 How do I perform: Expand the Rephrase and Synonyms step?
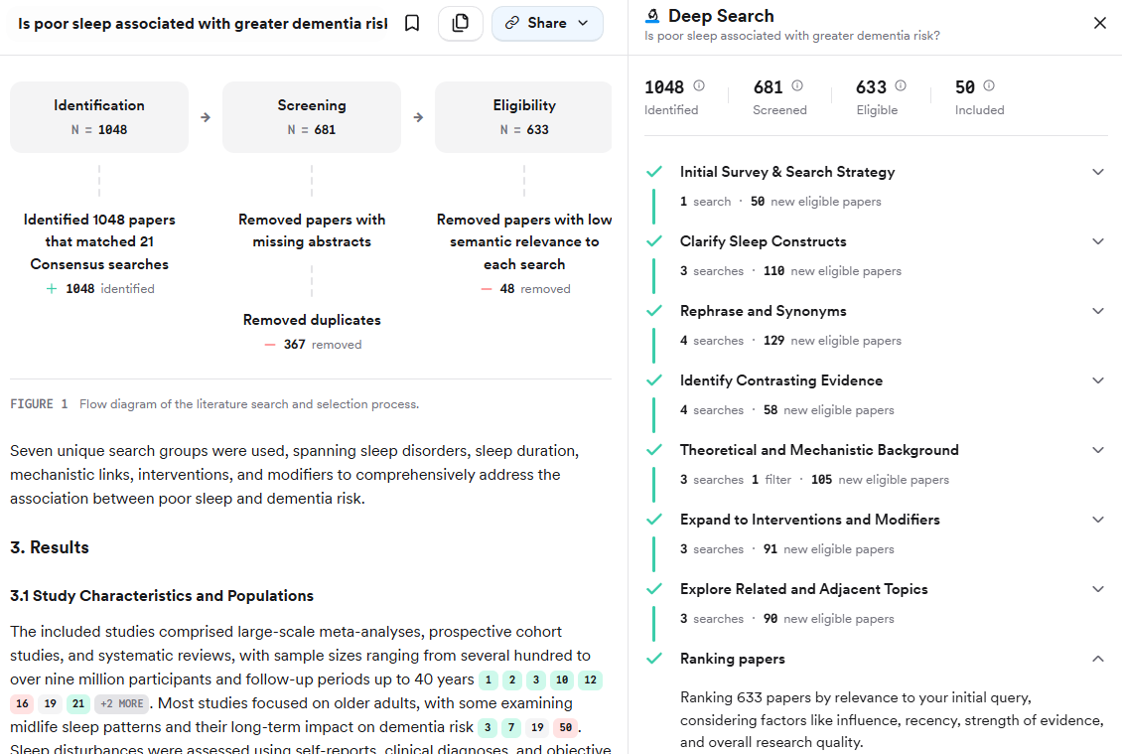1097,311
